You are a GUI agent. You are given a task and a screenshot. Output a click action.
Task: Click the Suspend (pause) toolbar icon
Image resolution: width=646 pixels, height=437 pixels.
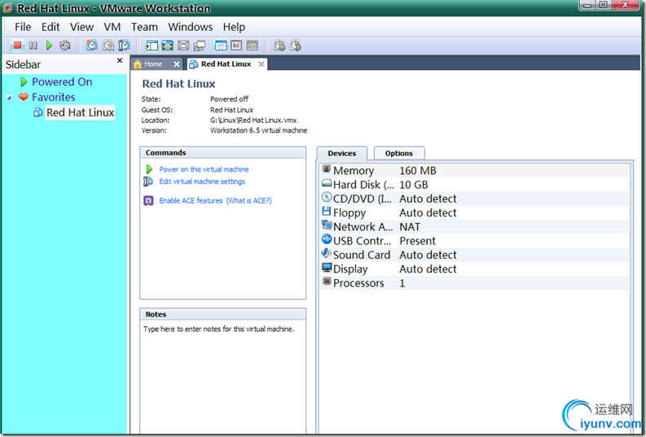point(33,46)
